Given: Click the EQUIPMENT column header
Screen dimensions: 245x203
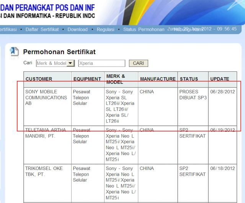Looking at the screenshot, I should [87, 79].
